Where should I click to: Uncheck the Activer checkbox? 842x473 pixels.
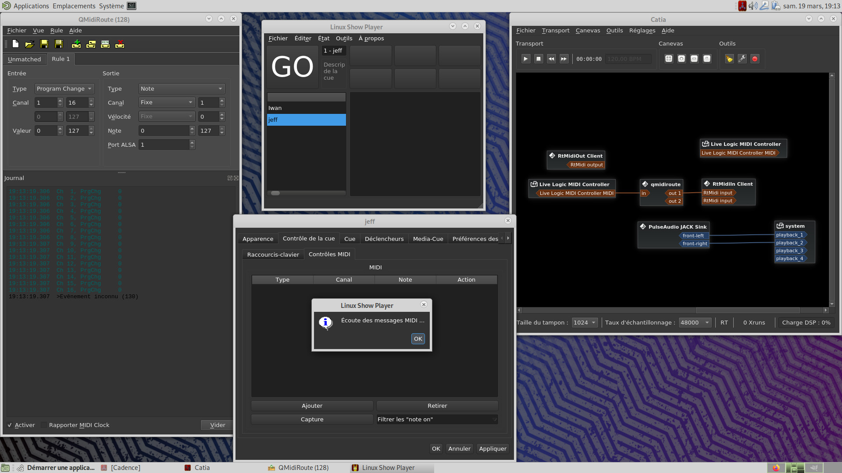(10, 425)
